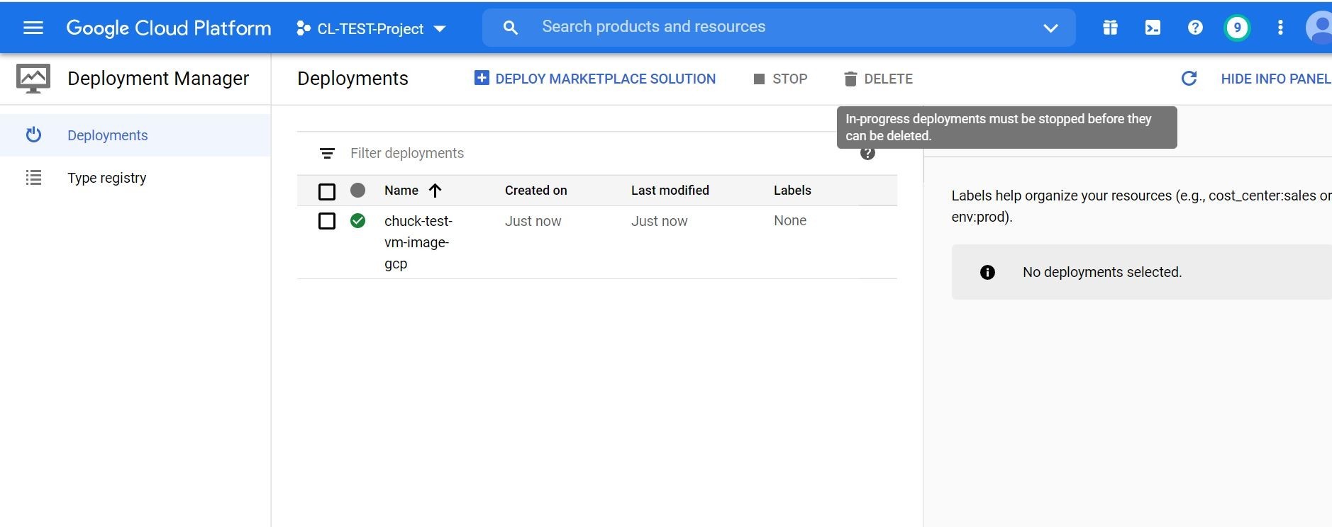
Task: Click the info icon beside No deployments selected
Action: tap(987, 272)
